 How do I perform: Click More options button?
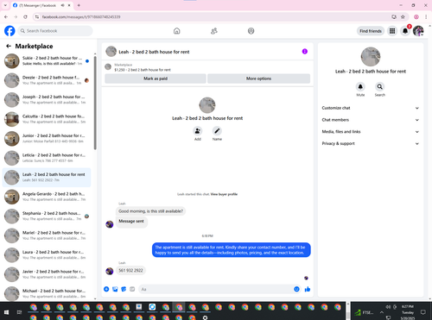(258, 78)
